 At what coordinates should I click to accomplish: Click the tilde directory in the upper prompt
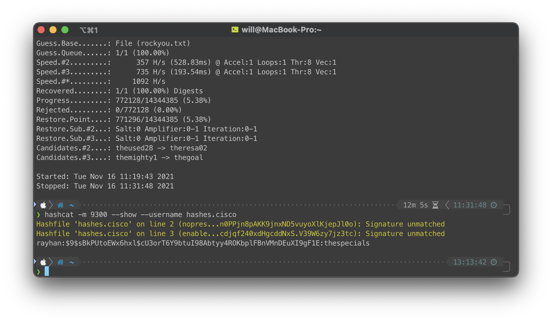[x=72, y=205]
